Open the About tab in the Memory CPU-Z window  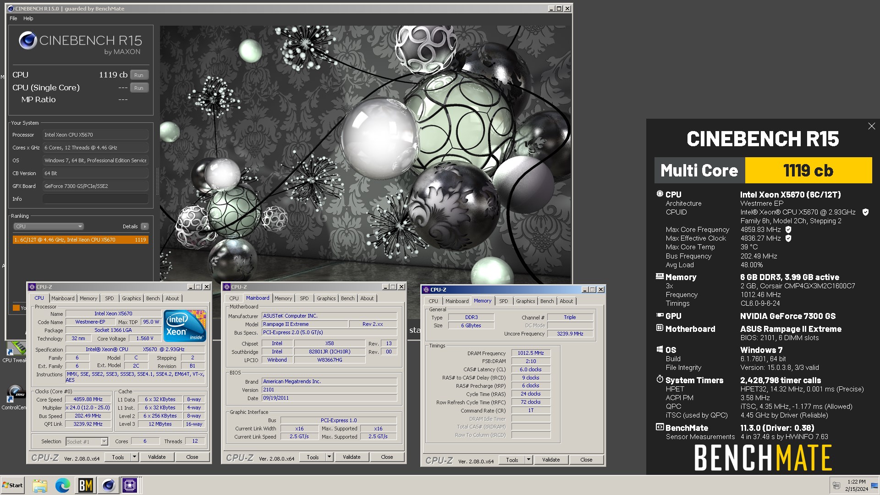[566, 301]
